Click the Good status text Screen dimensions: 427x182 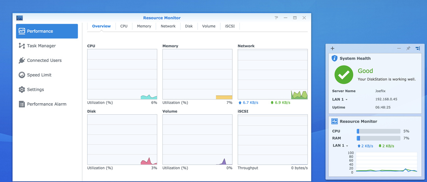pos(365,71)
